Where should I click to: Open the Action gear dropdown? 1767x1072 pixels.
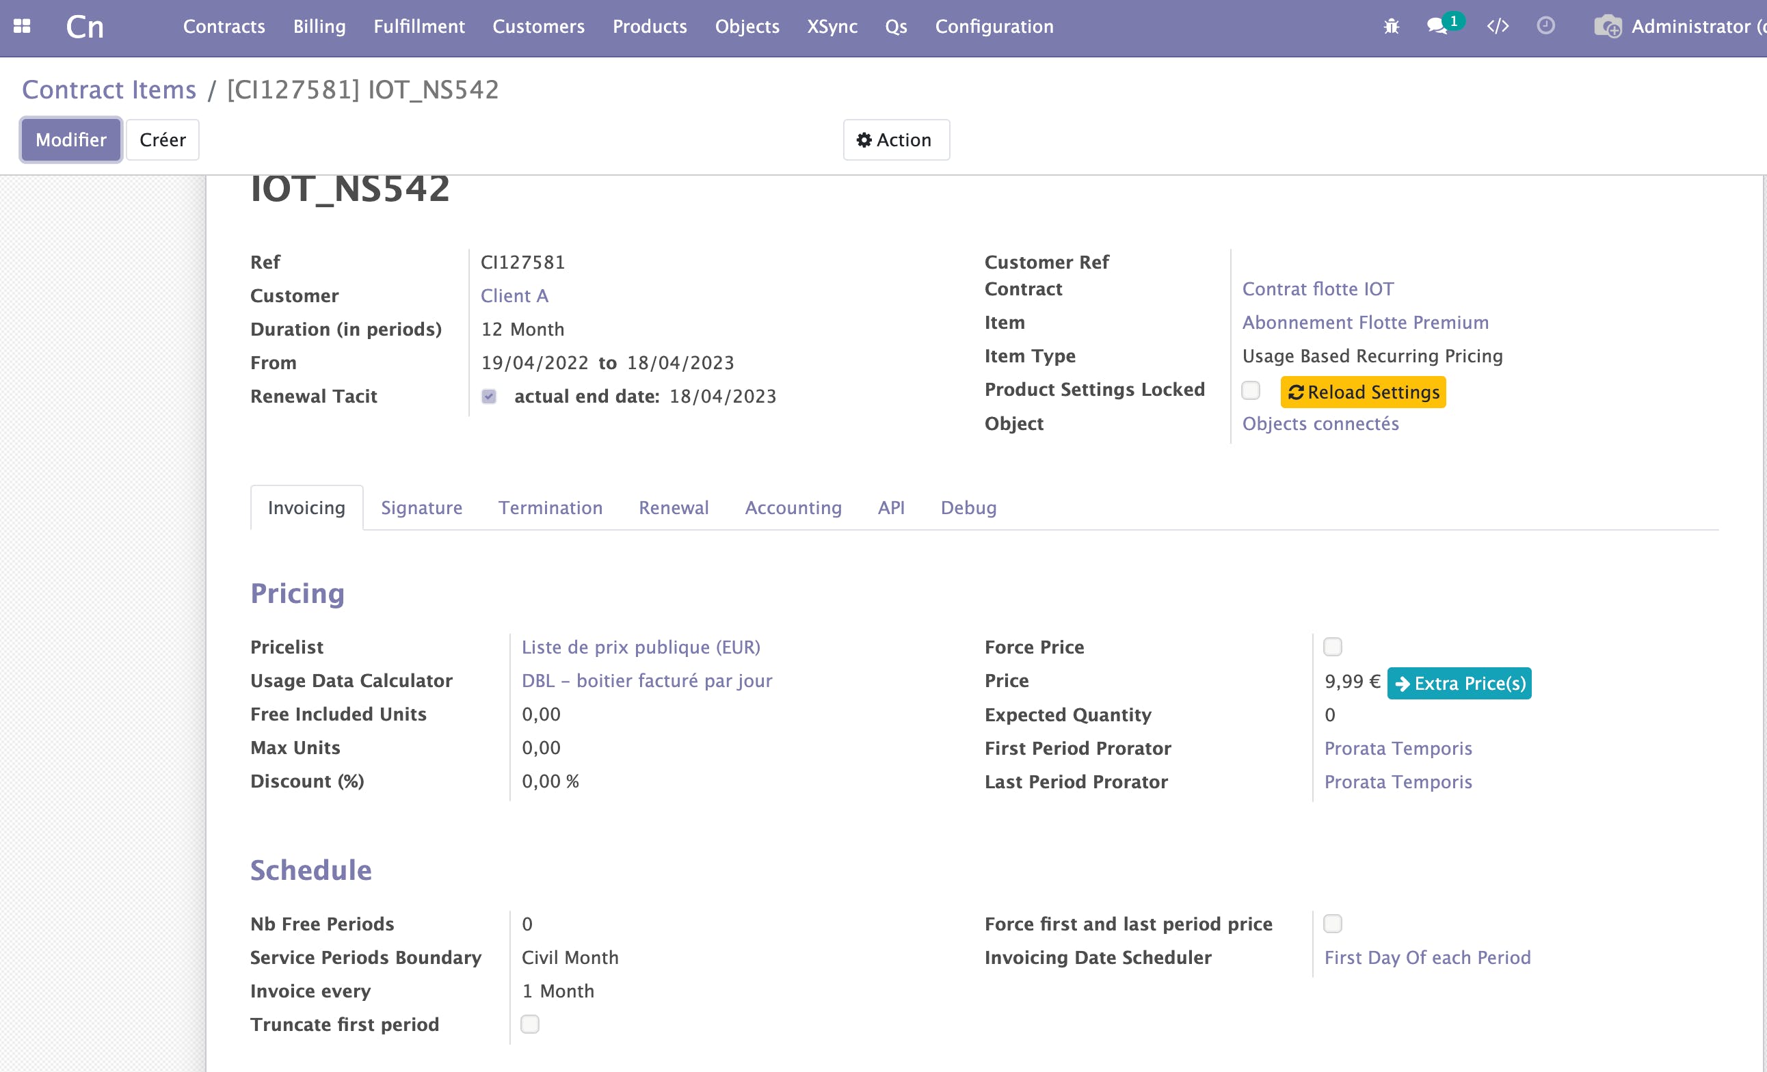(x=896, y=140)
